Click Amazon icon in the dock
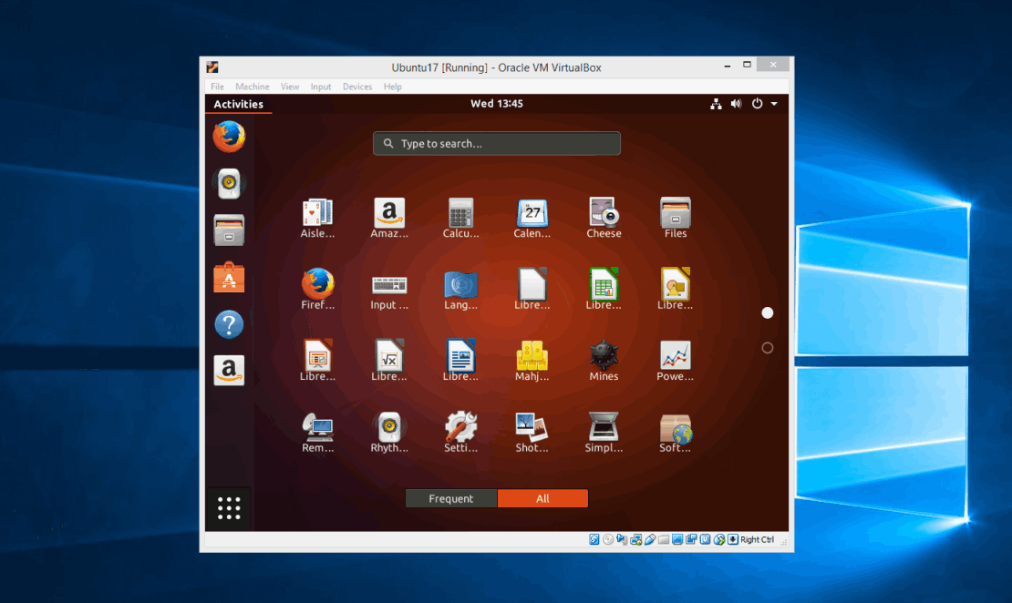This screenshot has width=1012, height=603. click(229, 371)
